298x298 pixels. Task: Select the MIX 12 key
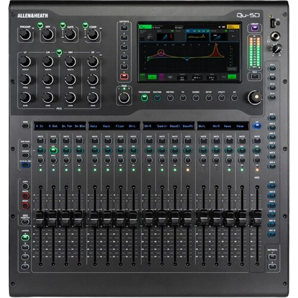(272, 234)
